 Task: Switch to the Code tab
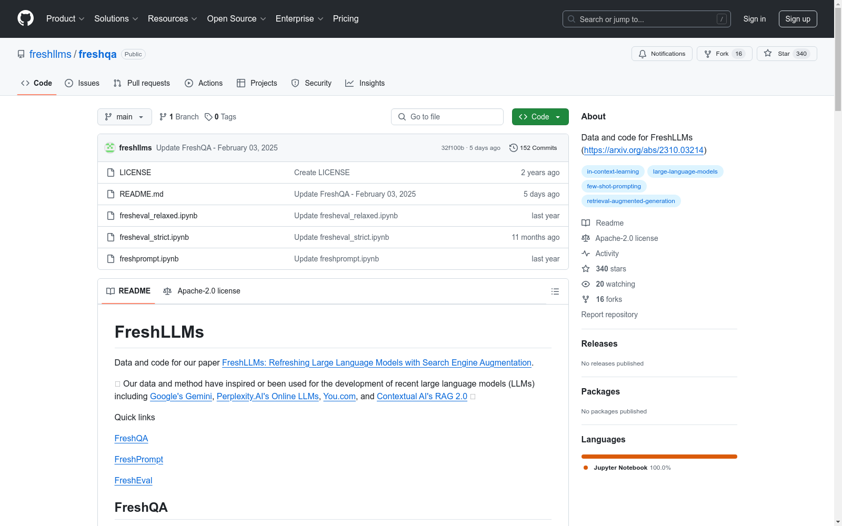click(37, 83)
